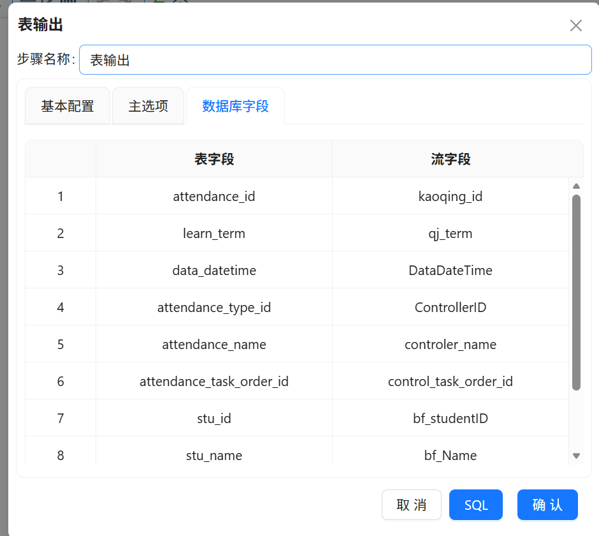599x536 pixels.
Task: Open the SQL button
Action: [476, 505]
